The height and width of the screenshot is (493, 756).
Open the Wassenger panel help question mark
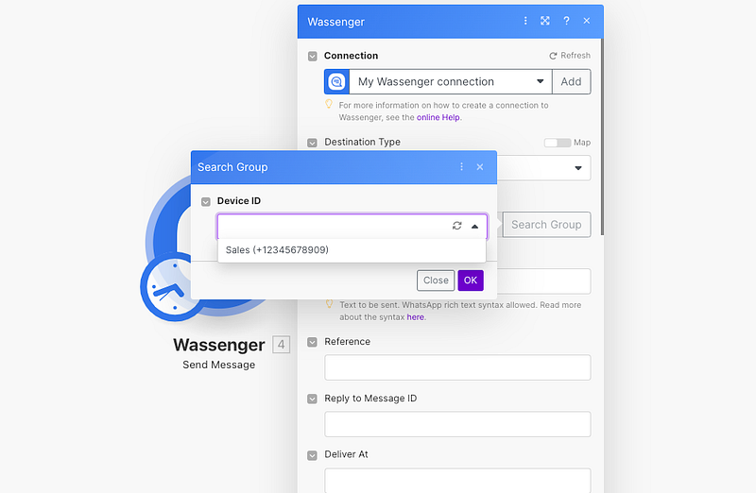[x=566, y=21]
